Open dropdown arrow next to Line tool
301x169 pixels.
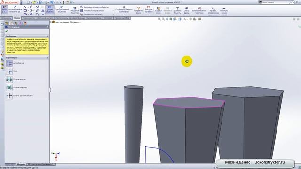(x=28, y=7)
